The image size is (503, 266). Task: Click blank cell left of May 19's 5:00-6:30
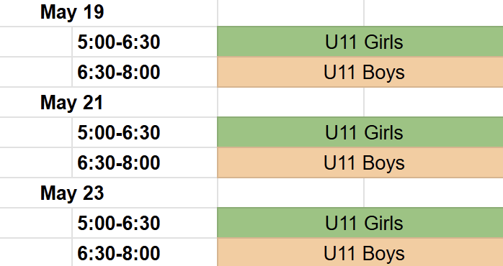[36, 42]
